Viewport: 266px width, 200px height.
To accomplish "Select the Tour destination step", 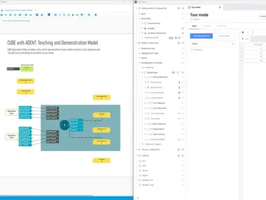I will [x=160, y=109].
